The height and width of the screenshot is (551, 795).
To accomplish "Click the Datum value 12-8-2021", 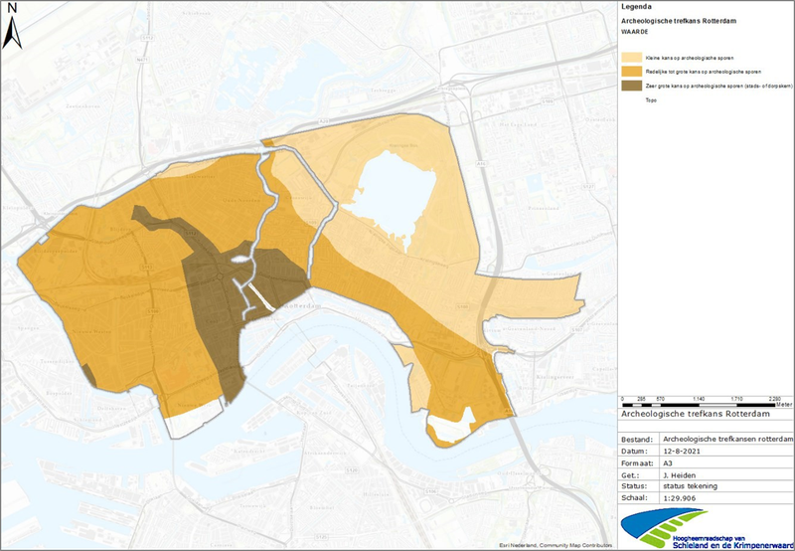I will 697,450.
